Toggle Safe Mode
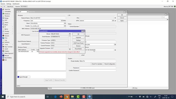Viewport: 176px width, 99px height. click(x=10, y=7)
